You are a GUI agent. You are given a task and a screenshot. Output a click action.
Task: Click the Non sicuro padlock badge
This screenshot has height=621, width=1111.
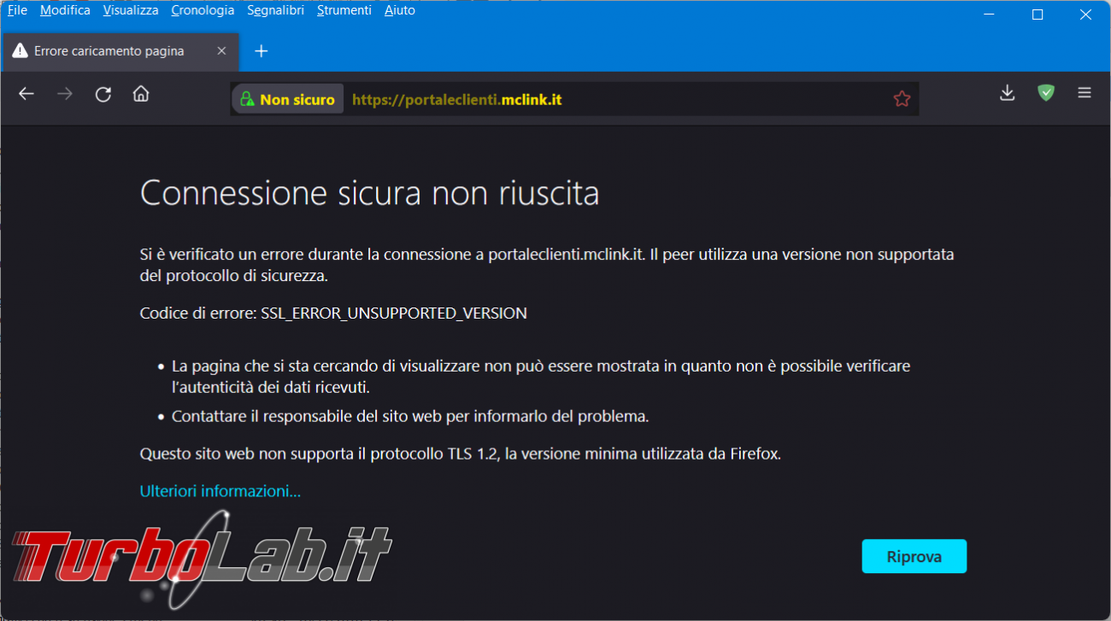287,99
